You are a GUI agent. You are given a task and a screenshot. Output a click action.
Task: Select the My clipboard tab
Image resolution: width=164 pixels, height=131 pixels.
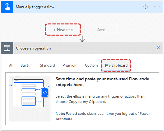(x=116, y=65)
